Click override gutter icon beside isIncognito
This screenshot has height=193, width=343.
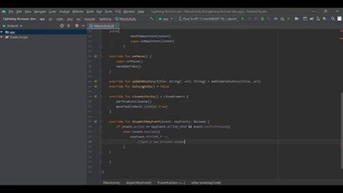tap(95, 86)
